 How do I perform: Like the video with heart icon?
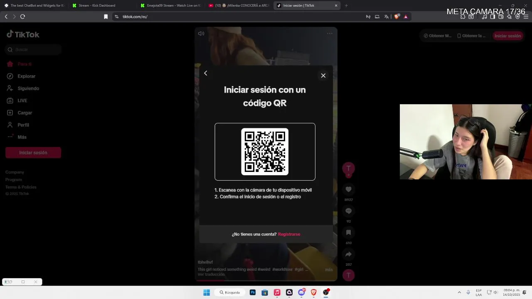pyautogui.click(x=348, y=189)
